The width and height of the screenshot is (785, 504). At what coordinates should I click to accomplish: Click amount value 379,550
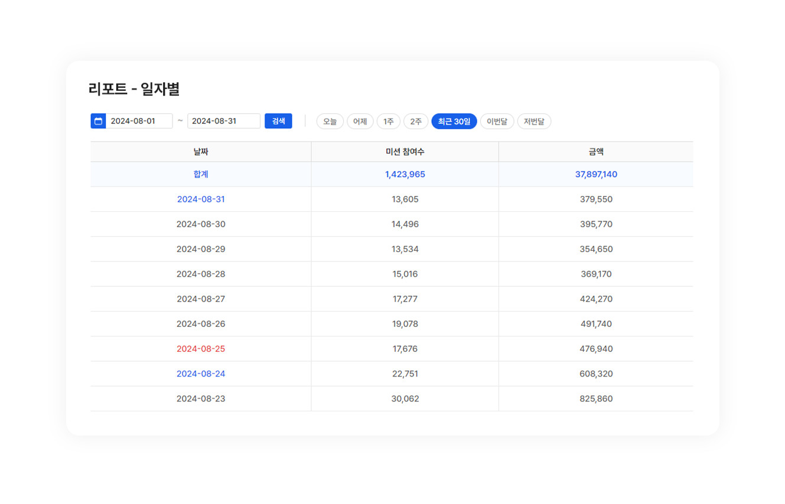click(x=596, y=199)
